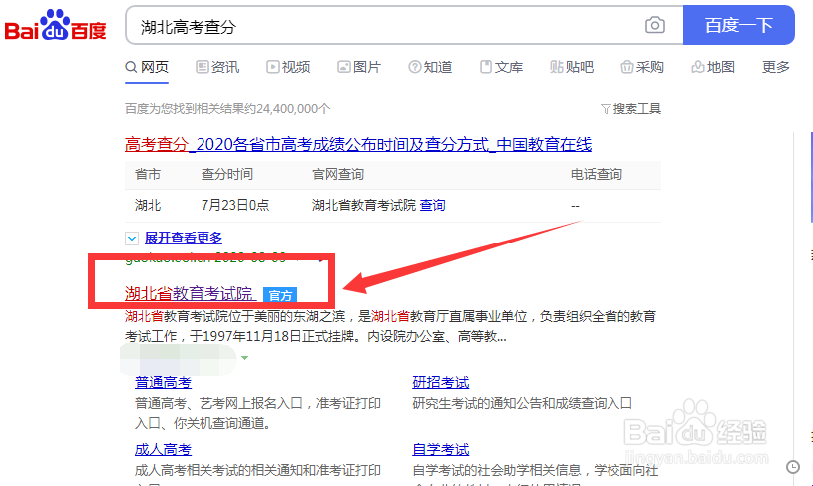
Task: Select the 网页 tab
Action: (x=147, y=67)
